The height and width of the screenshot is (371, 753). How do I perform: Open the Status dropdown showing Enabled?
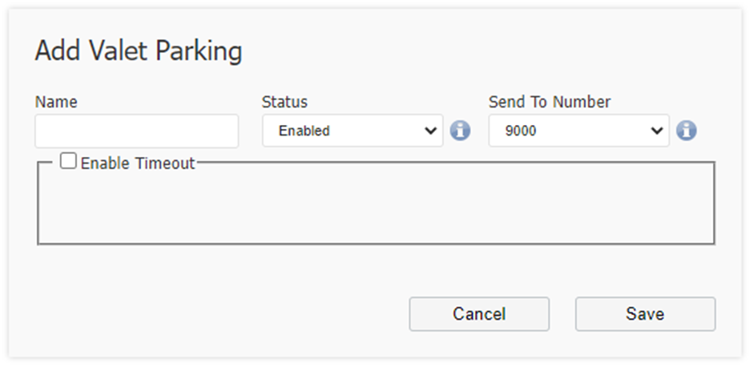[352, 131]
